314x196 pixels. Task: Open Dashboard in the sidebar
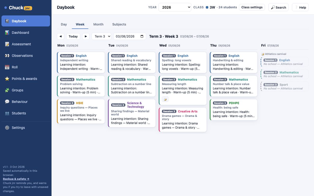26,32
